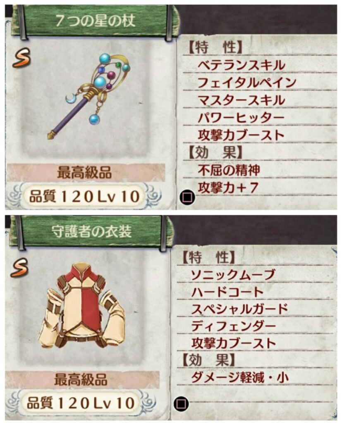Click the ダメージ軽減・小 effect entry
Screen dimensions: 342x423
239,378
